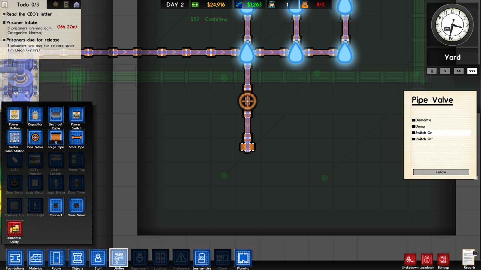Open the Rooms menu
481x270 pixels.
pos(57,258)
